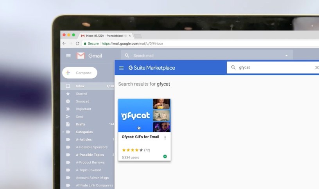Click the Search results for gfycat heading
Image resolution: width=319 pixels, height=189 pixels.
(144, 84)
